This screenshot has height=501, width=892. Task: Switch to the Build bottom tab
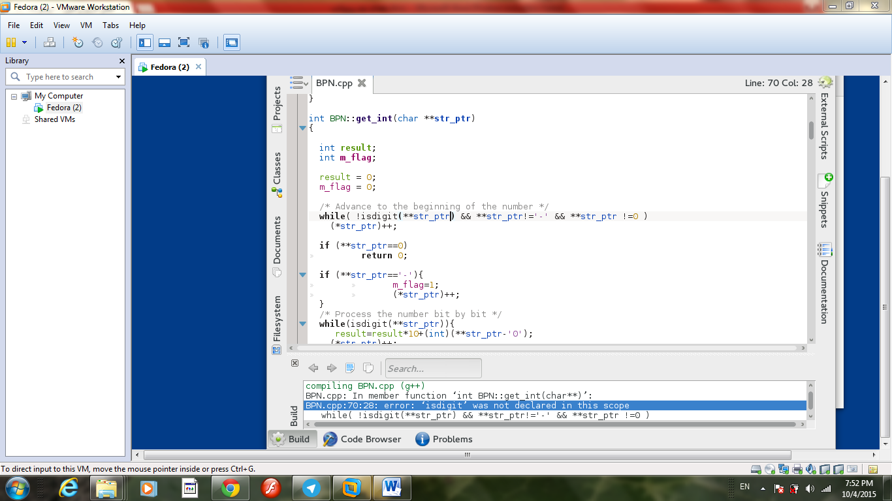coord(292,439)
